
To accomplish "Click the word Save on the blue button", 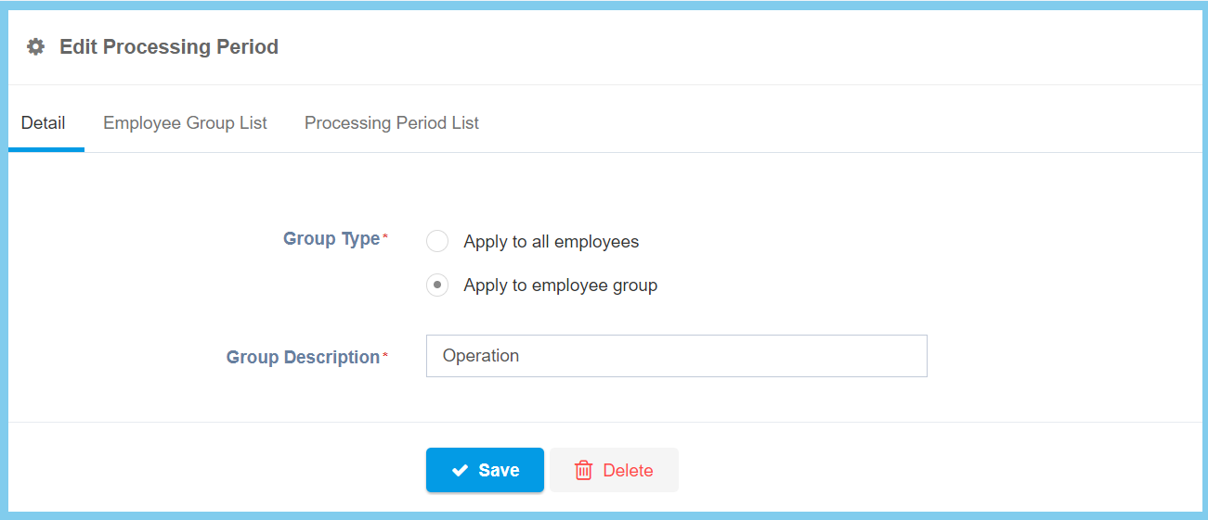I will (499, 471).
